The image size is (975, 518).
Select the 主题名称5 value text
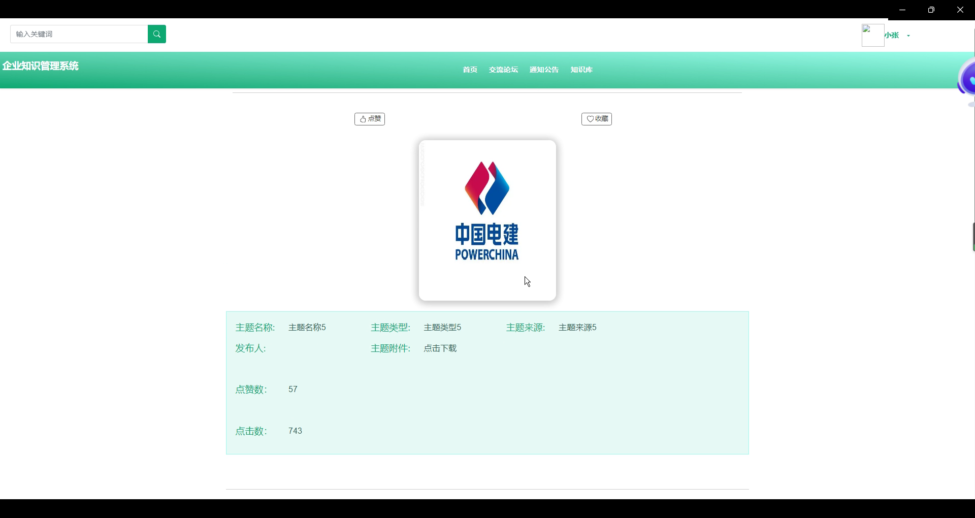tap(307, 328)
